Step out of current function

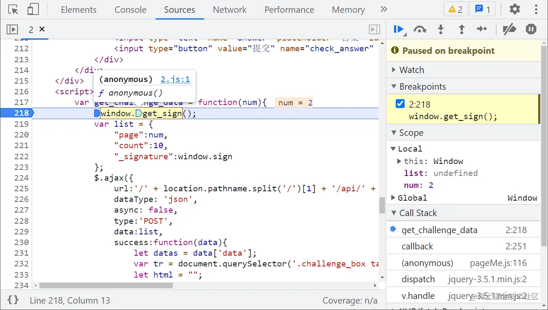pyautogui.click(x=462, y=29)
